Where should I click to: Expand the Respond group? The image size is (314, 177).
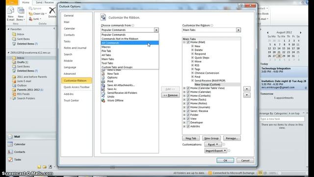coord(192,54)
